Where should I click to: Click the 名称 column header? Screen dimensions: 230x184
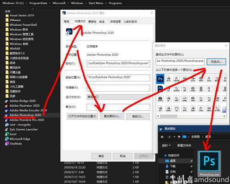tap(8, 11)
